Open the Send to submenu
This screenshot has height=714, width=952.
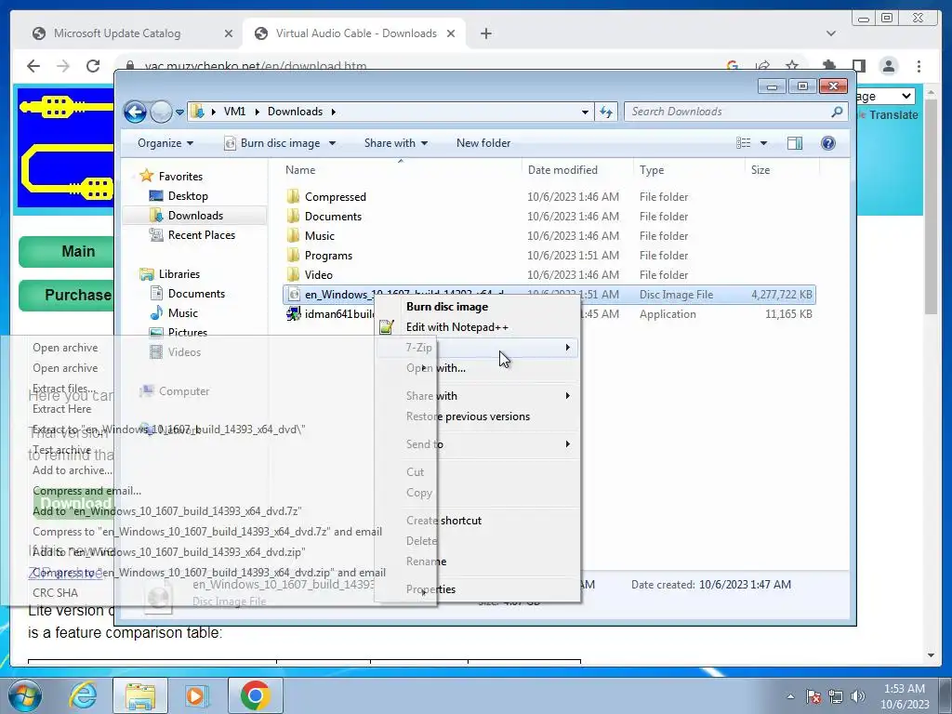477,444
